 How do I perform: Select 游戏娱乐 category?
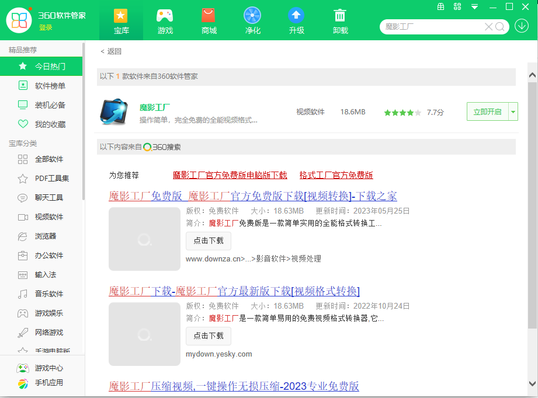(41, 313)
